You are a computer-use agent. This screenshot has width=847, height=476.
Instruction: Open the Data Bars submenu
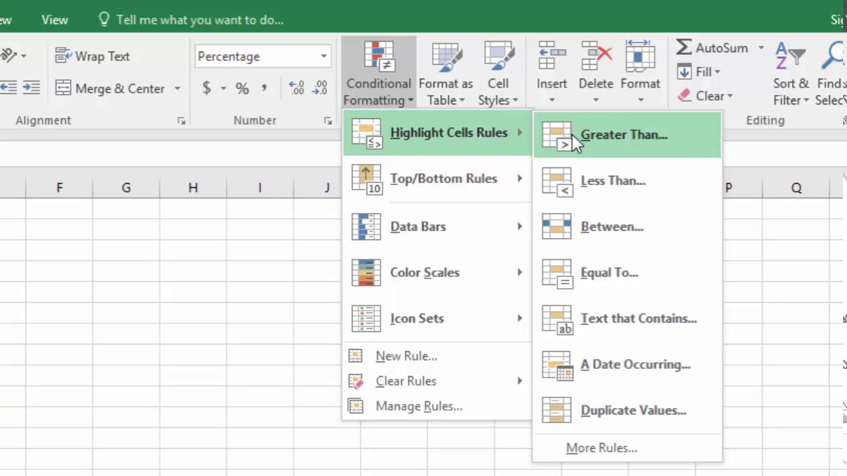pos(437,227)
